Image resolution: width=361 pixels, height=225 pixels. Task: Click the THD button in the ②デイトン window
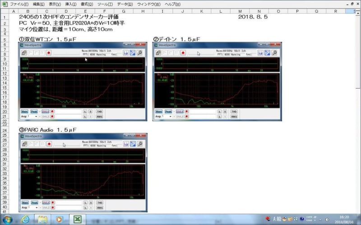pos(234,112)
